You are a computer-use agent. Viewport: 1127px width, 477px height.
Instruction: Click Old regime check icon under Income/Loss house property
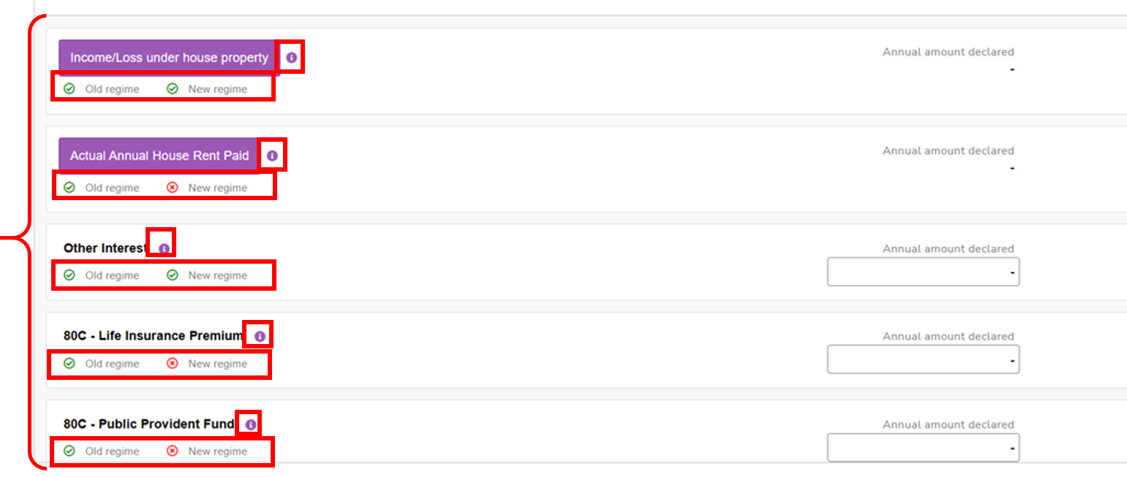[x=69, y=89]
